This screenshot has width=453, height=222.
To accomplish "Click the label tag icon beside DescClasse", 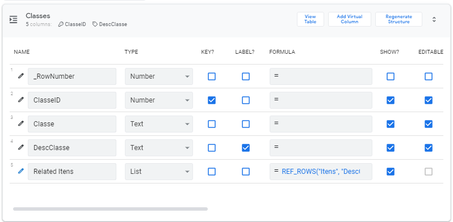I will coord(95,24).
